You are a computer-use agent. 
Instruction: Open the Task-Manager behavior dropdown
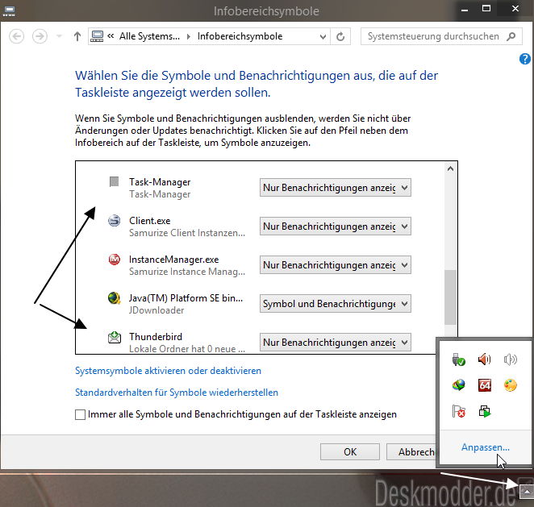coord(335,188)
